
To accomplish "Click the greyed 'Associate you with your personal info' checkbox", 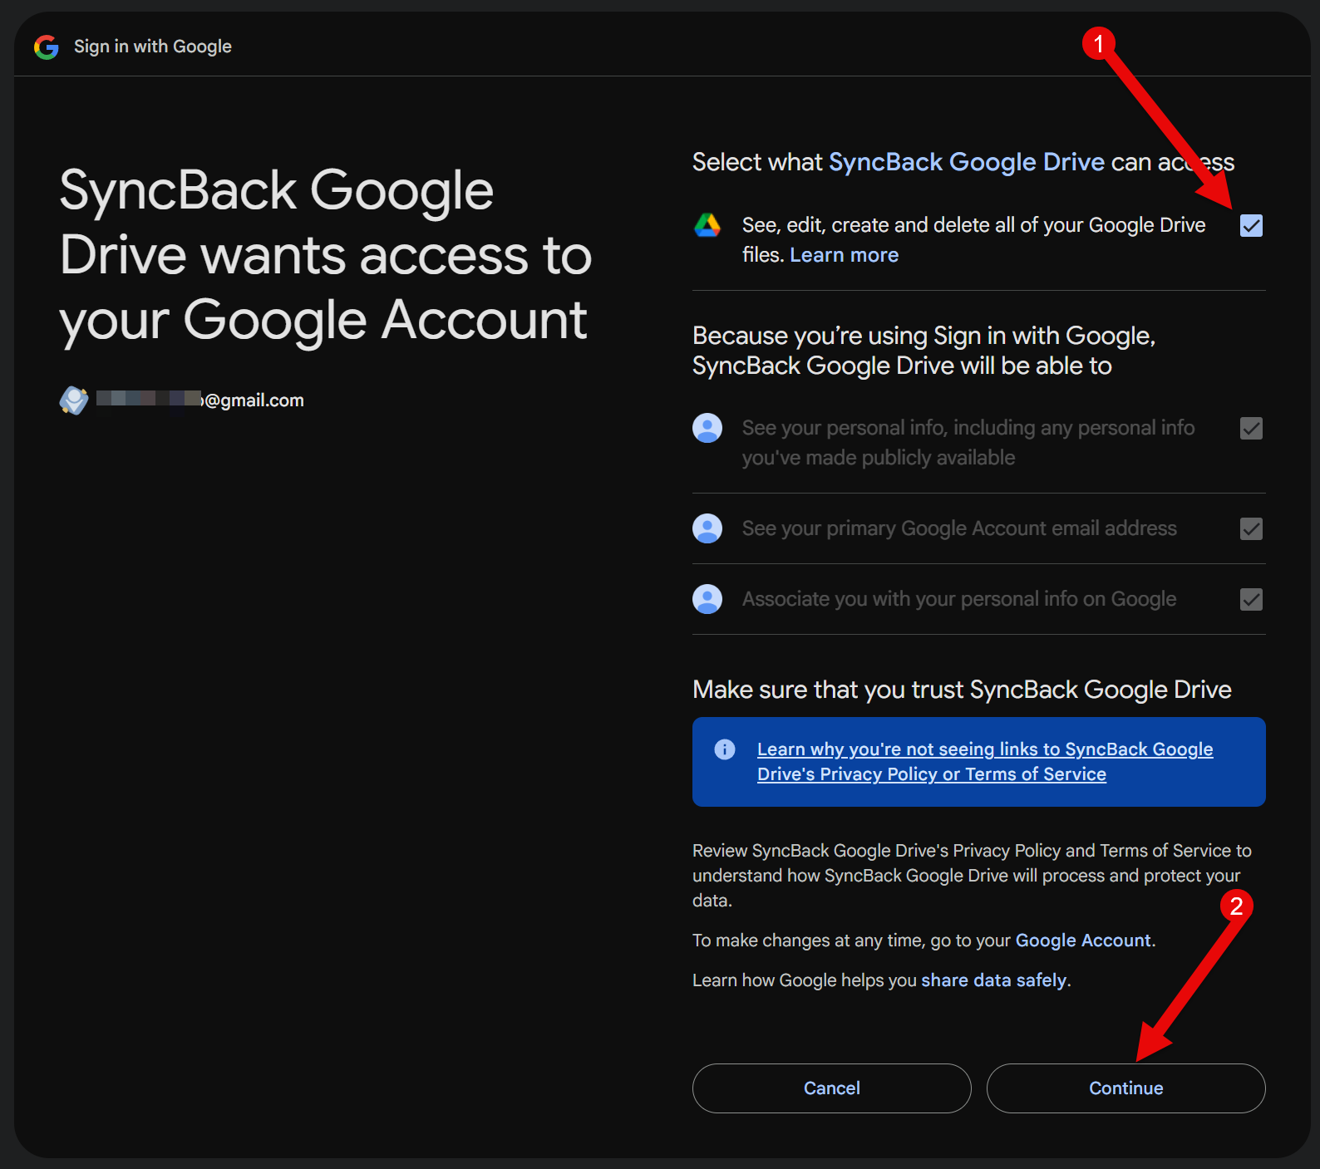I will click(x=1251, y=599).
